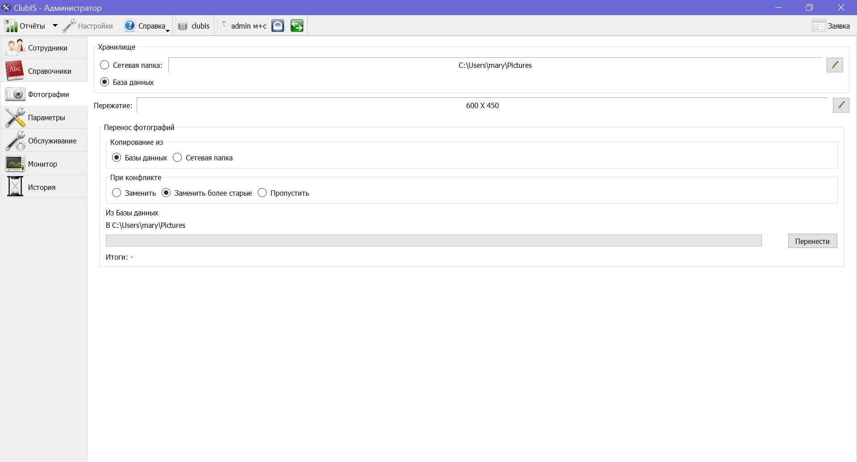Open the Монитор screen icon
857x462 pixels.
[x=15, y=164]
